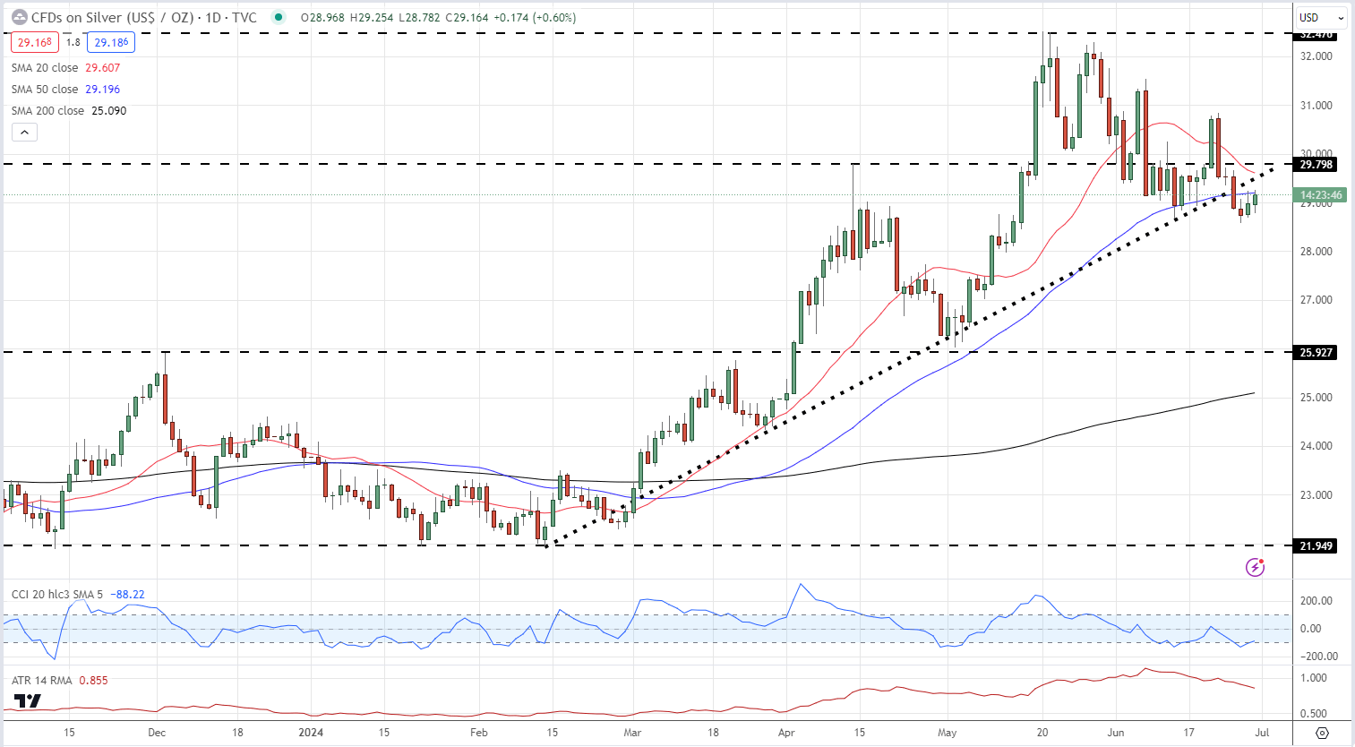Click the 21.949 horizontal line price label
This screenshot has width=1355, height=747.
coord(1316,545)
